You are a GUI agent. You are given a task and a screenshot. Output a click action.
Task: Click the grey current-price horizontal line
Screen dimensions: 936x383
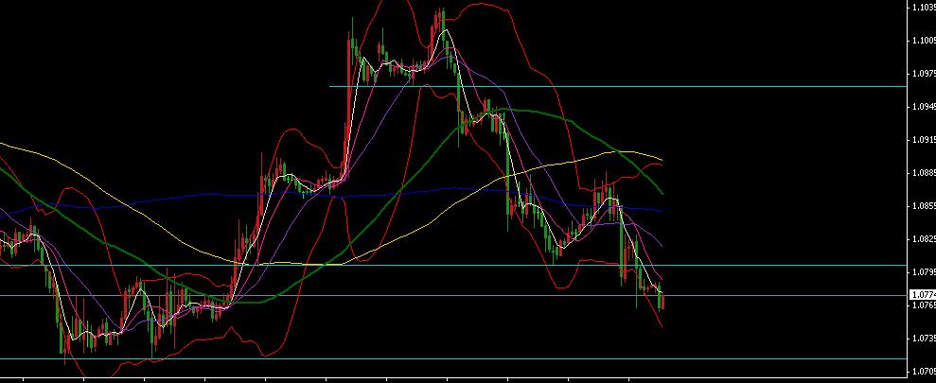tap(453, 295)
